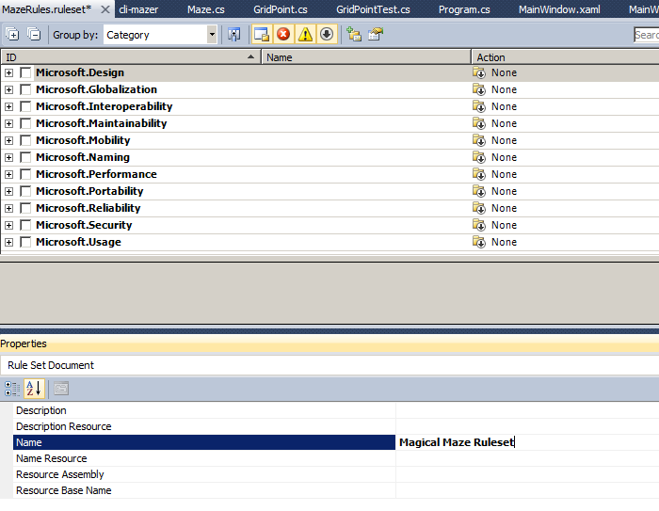Switch properties to Alphabetical sort icon
This screenshot has height=511, width=659.
tap(34, 389)
